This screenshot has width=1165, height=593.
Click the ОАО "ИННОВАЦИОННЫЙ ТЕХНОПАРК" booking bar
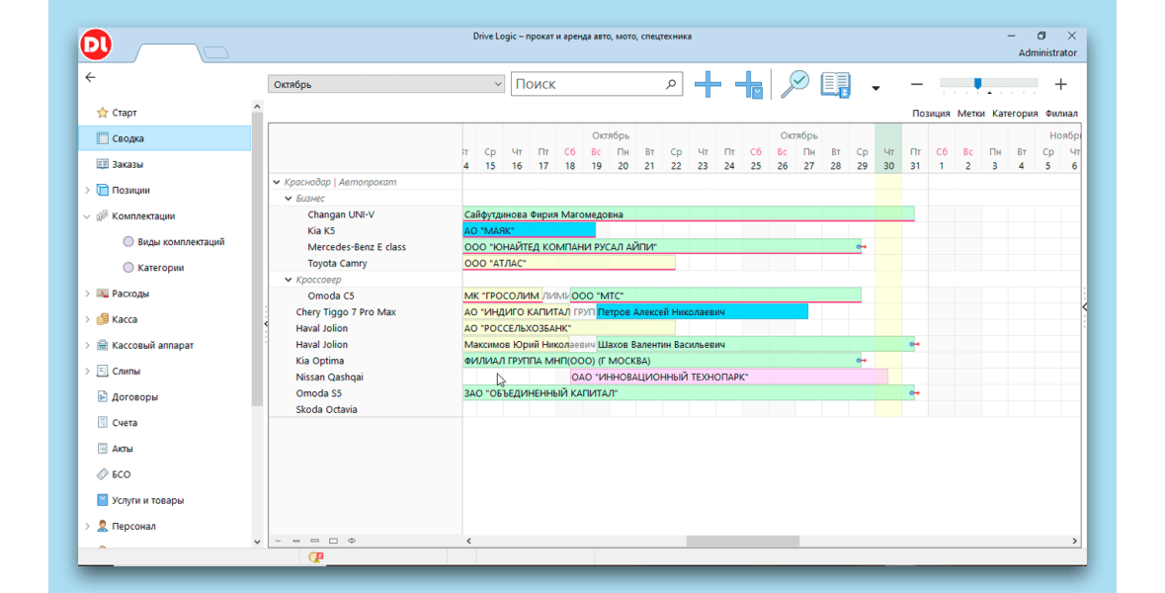tap(728, 378)
